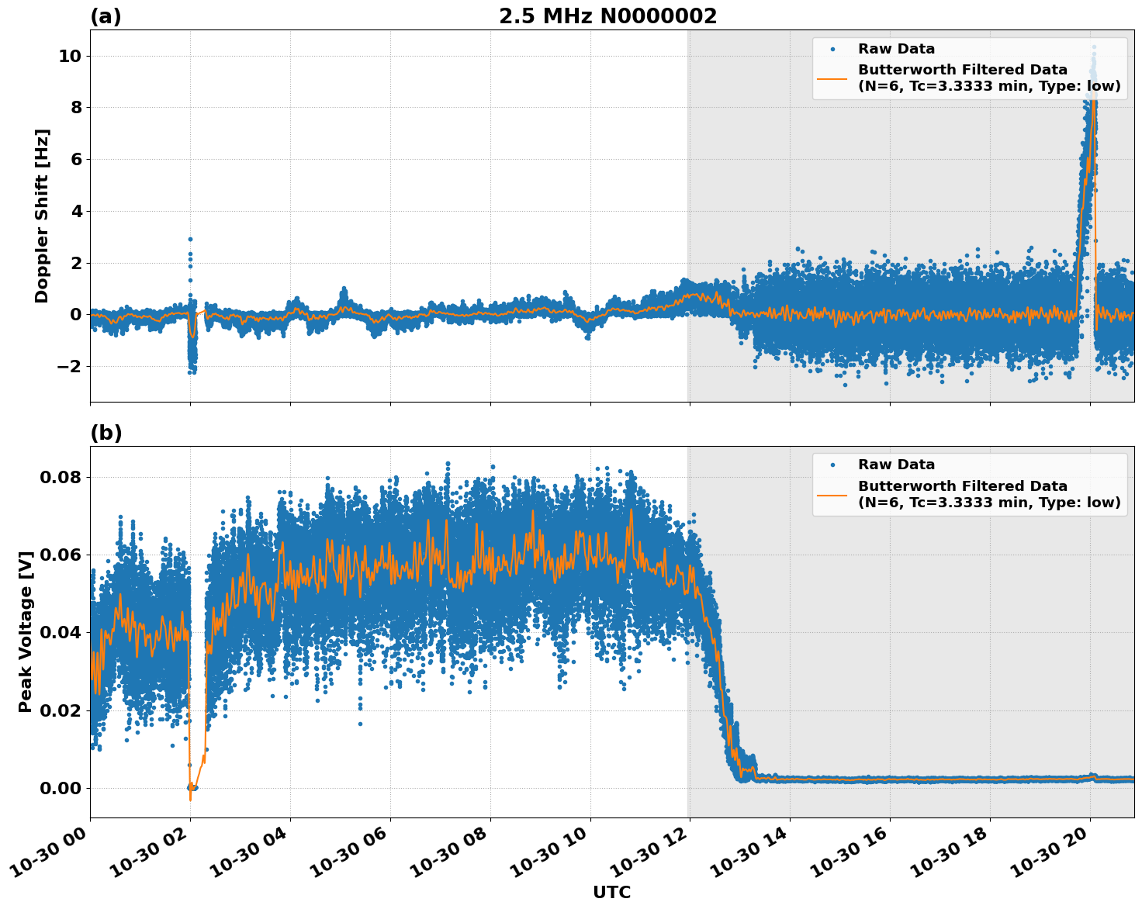Select the subplot label (a)
Screen dimensions: 1142x909
coord(106,14)
